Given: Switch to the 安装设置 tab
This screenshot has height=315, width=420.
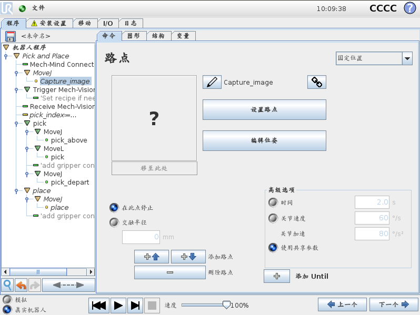Looking at the screenshot, I should click(x=49, y=23).
